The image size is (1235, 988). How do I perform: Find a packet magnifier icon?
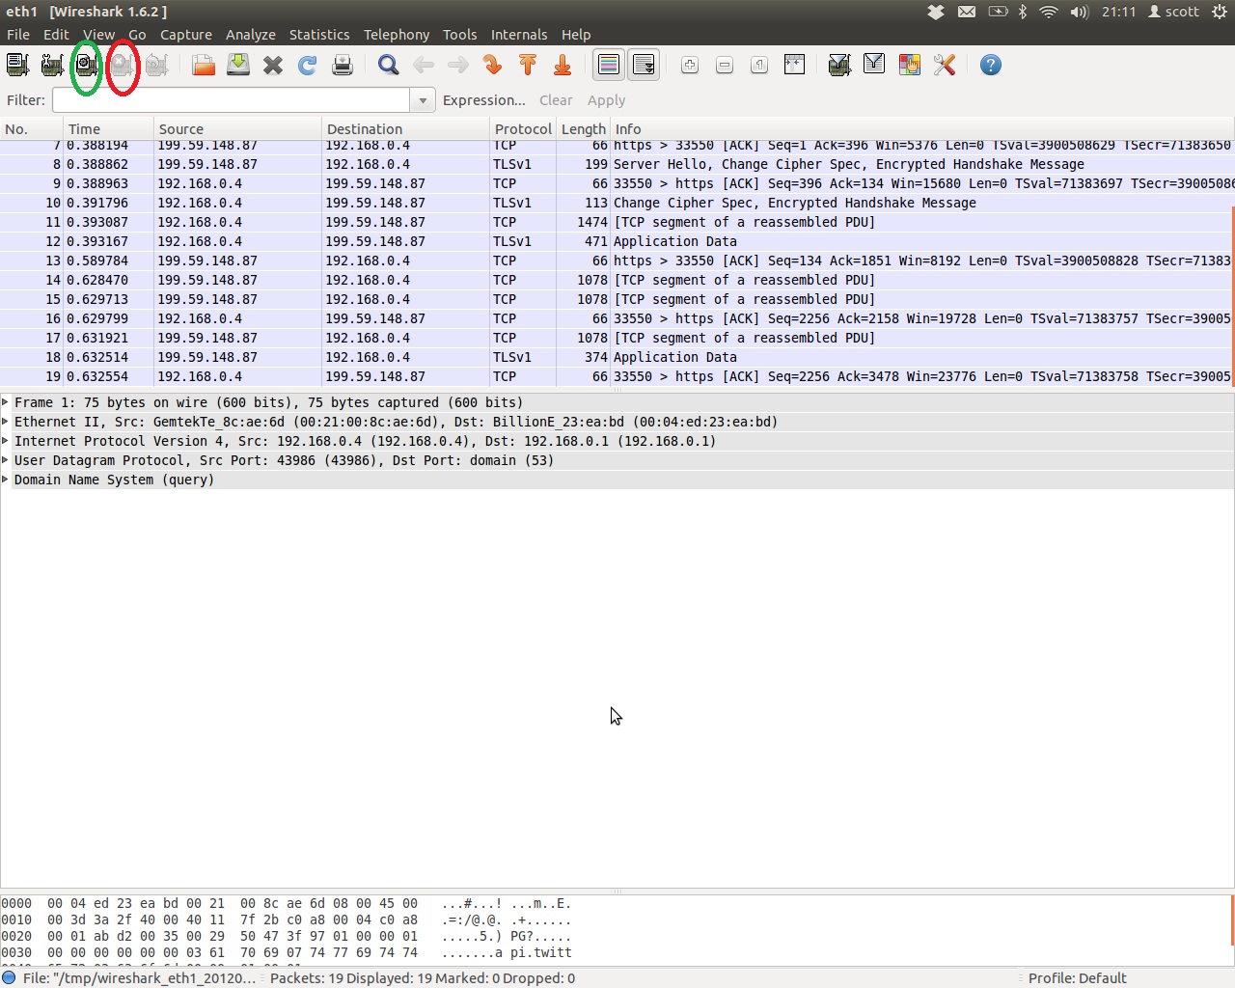pyautogui.click(x=389, y=65)
